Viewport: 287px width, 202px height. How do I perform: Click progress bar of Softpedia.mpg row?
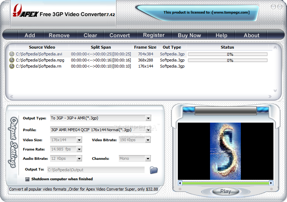(228, 60)
